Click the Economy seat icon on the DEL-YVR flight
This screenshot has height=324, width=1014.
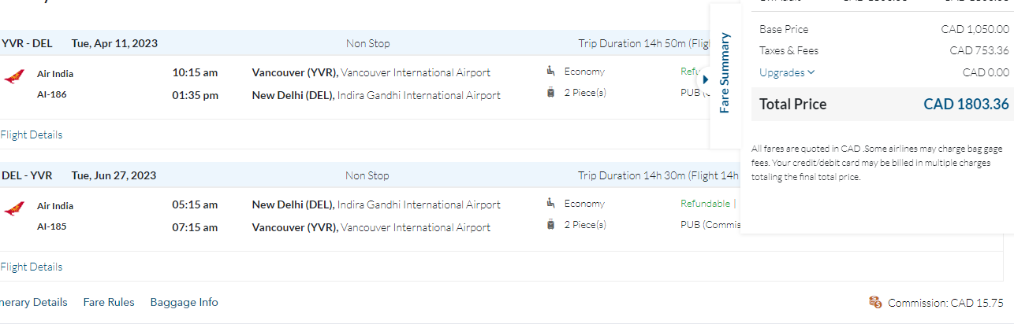tap(550, 204)
